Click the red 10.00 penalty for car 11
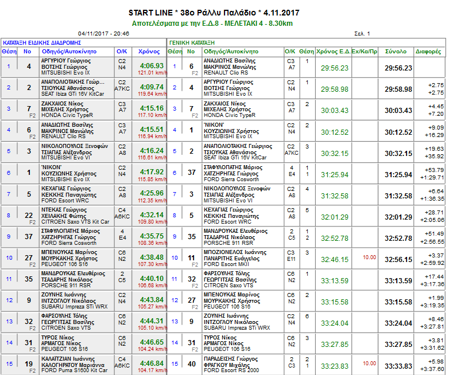Screen dimensions: 453x375 tap(369, 257)
